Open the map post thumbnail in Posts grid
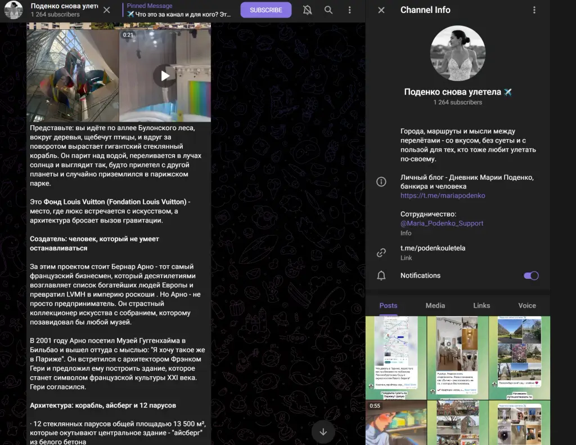The height and width of the screenshot is (445, 576). [396, 358]
